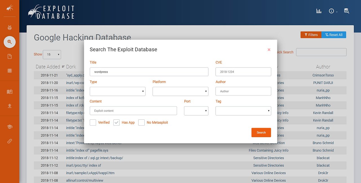Uncheck the Has App checkbox
The width and height of the screenshot is (361, 183).
pyautogui.click(x=116, y=122)
